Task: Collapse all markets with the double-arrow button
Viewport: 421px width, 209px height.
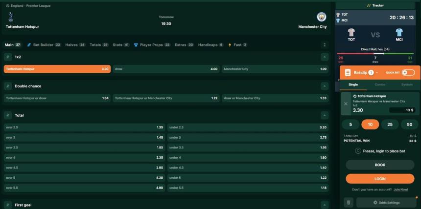Action: pyautogui.click(x=325, y=45)
